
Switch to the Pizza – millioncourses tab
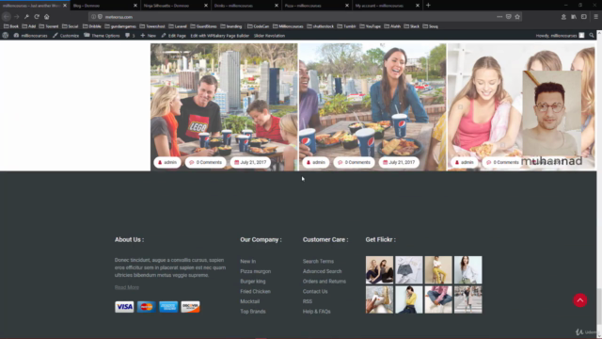(313, 6)
